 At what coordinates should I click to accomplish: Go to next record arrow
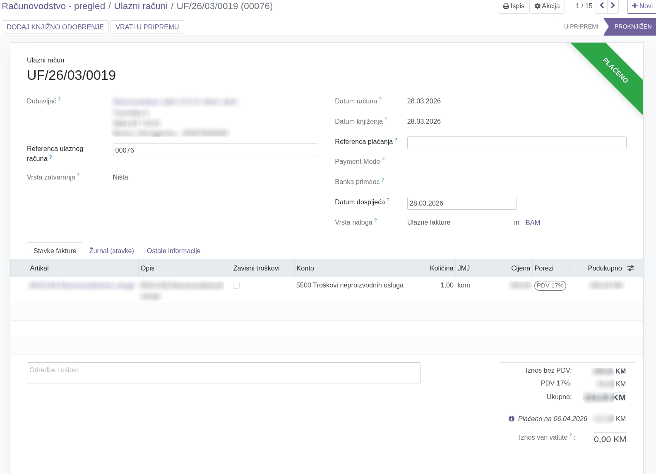click(613, 6)
